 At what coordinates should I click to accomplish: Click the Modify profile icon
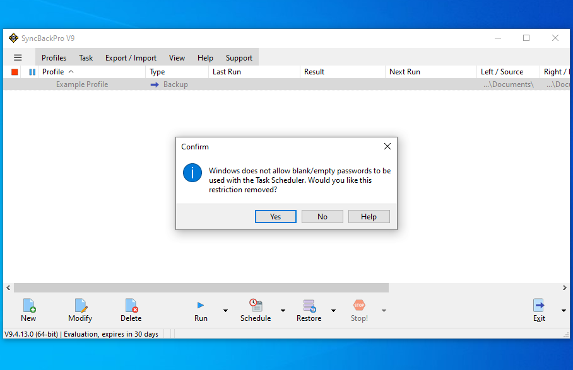81,306
